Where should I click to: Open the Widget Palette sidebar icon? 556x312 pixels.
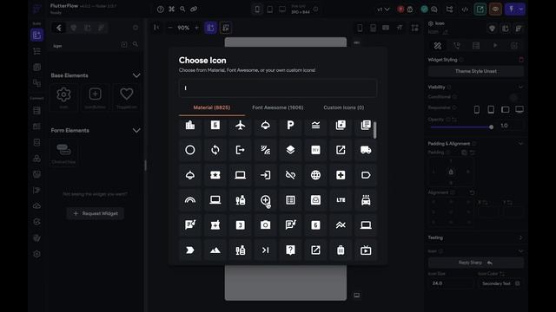point(36,35)
